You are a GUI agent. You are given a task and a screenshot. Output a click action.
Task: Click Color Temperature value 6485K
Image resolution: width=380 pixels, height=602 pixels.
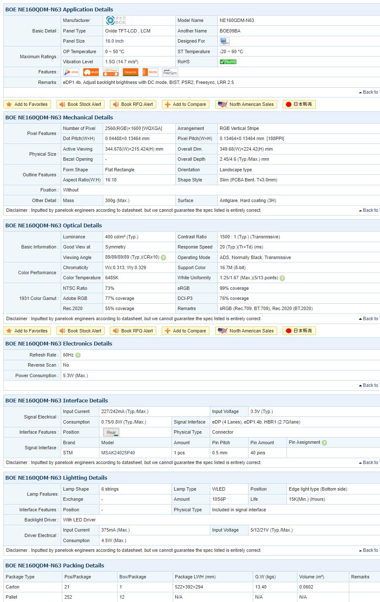point(112,278)
